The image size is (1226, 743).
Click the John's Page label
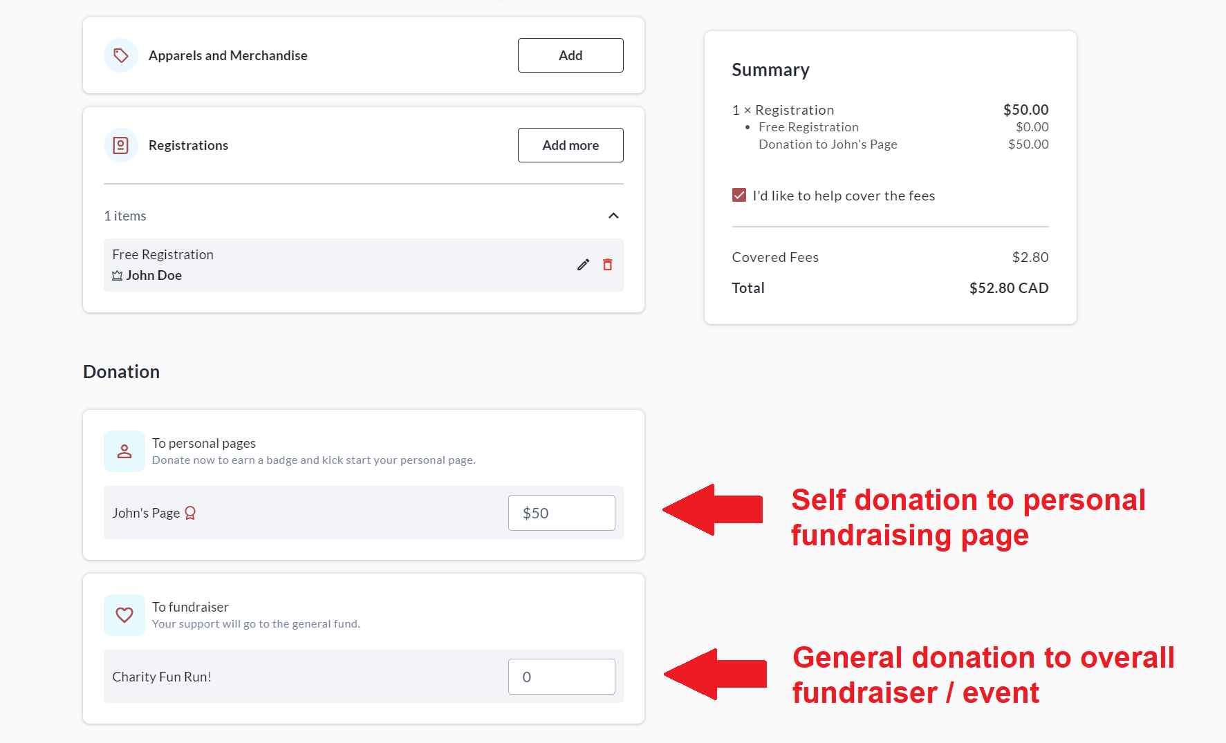(146, 513)
